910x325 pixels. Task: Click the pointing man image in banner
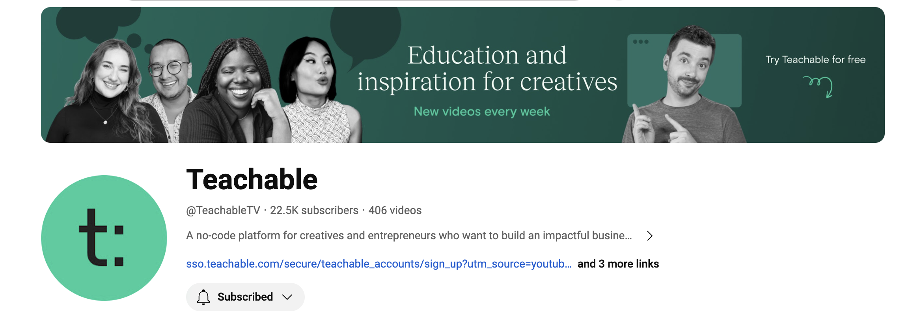tap(685, 84)
